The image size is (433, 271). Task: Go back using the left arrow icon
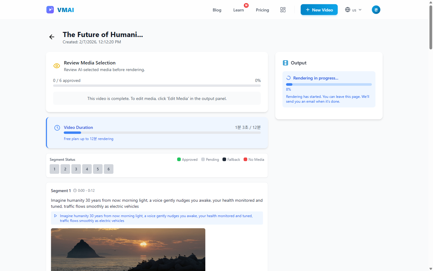[52, 37]
